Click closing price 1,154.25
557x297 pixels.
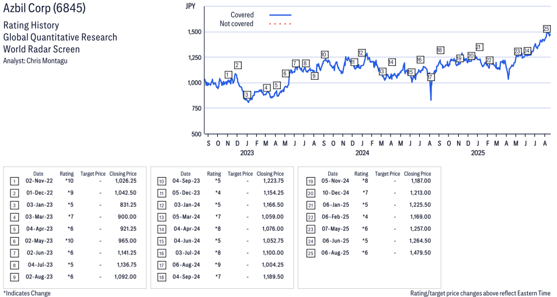(x=273, y=193)
